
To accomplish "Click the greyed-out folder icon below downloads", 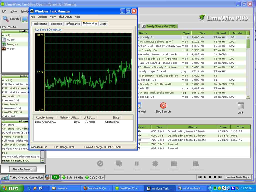I will click(174, 163).
